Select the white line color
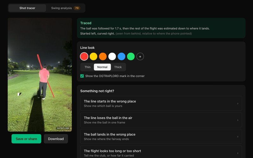 click(112, 57)
